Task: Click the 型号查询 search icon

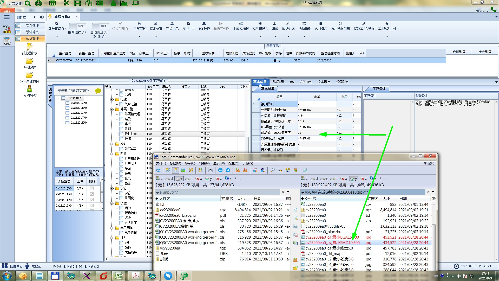Action: [x=57, y=24]
